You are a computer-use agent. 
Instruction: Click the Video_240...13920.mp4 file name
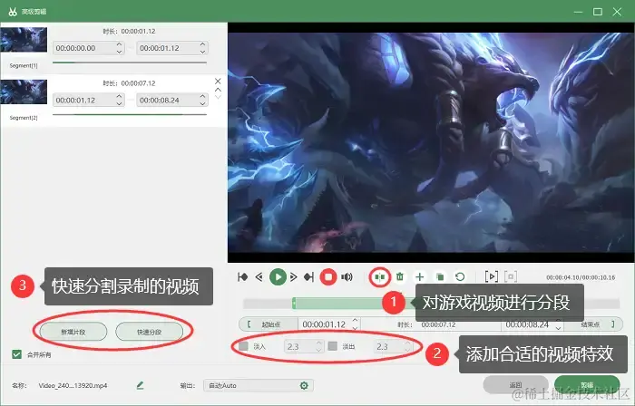(x=73, y=385)
